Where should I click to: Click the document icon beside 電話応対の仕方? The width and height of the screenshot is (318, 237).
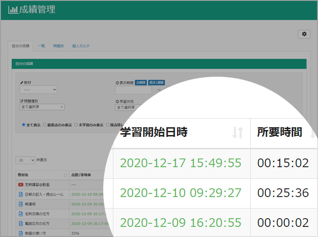pos(20,223)
